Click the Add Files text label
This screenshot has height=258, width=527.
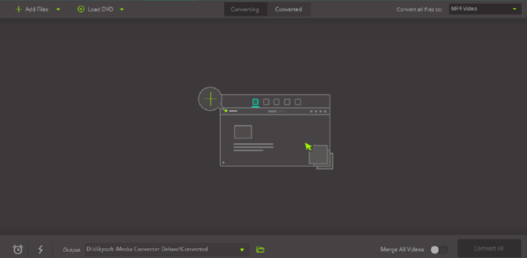[37, 9]
